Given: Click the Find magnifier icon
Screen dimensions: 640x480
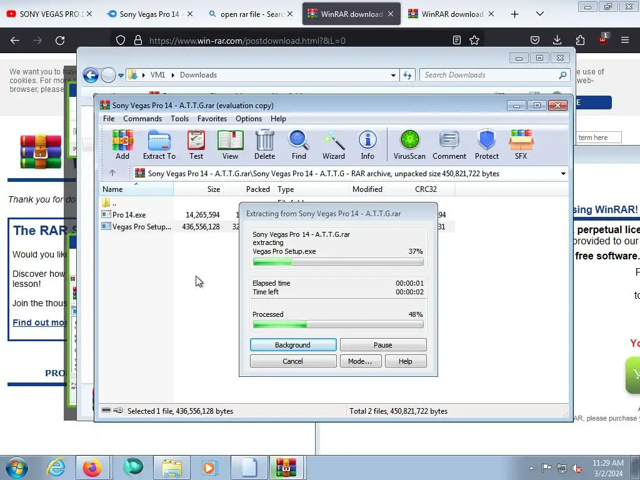Looking at the screenshot, I should coord(299,145).
